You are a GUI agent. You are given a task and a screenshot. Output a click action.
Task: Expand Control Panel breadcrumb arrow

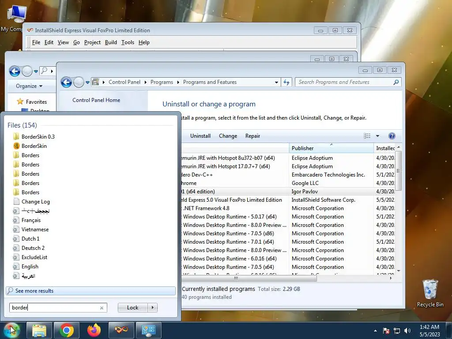click(145, 82)
